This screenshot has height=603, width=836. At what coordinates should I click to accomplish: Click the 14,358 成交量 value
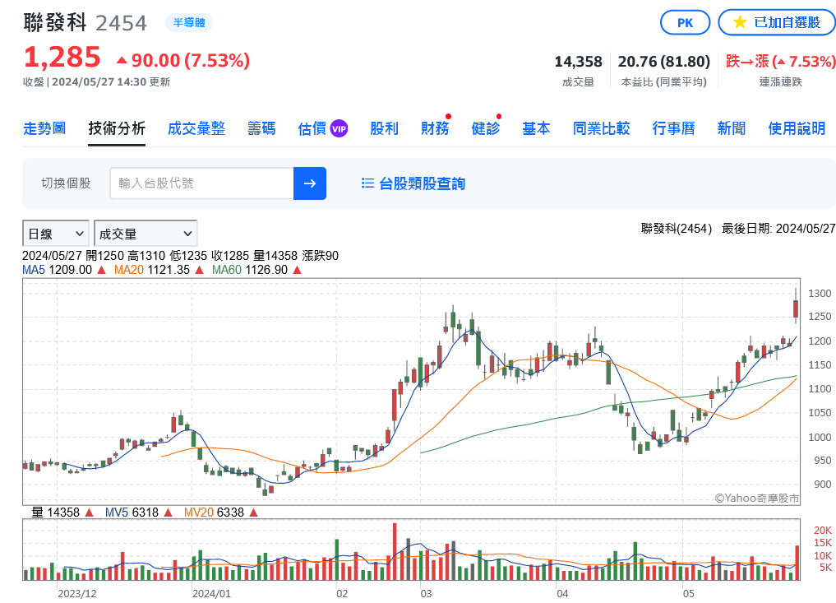tap(579, 62)
